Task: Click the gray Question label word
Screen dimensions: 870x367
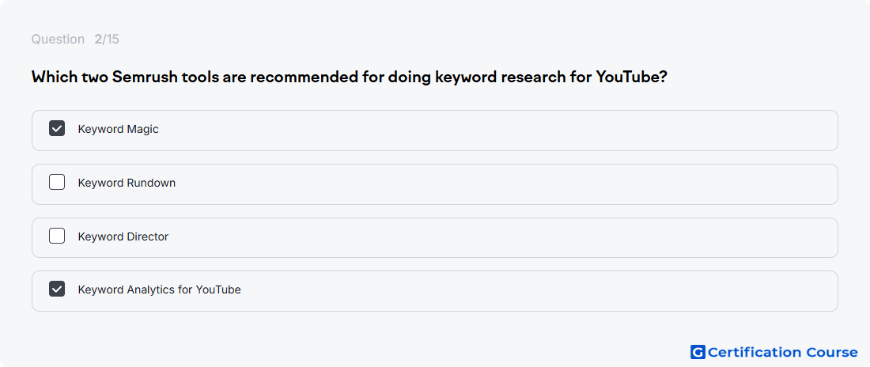Action: click(x=58, y=40)
